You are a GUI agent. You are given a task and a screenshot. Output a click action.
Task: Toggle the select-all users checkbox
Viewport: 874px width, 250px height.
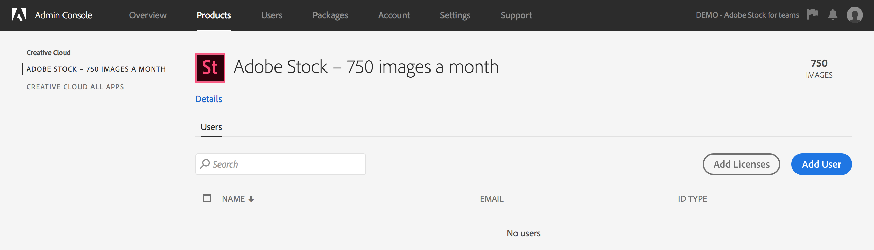click(207, 198)
